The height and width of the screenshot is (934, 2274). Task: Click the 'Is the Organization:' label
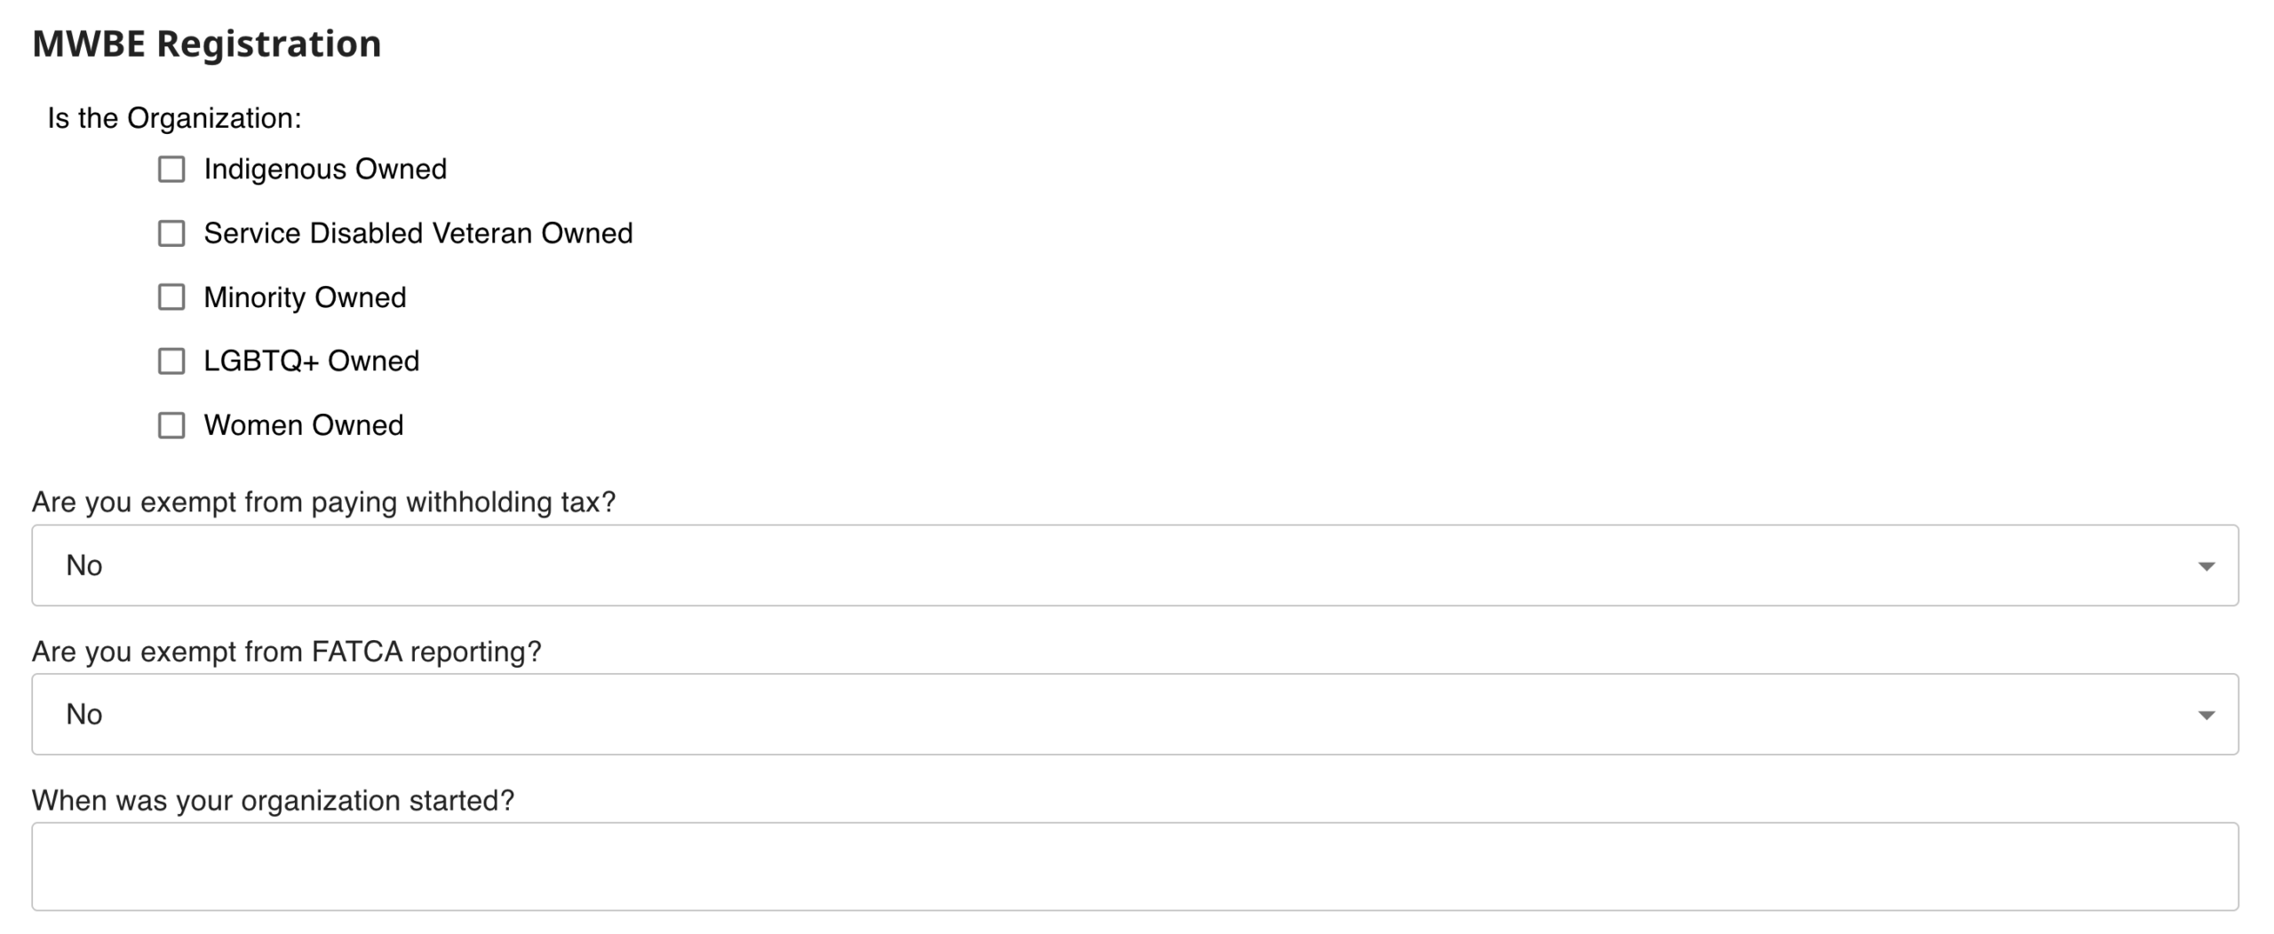[174, 118]
